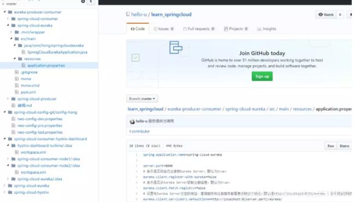Click the hello-u commit author avatar
The image size is (355, 202).
pos(132,122)
